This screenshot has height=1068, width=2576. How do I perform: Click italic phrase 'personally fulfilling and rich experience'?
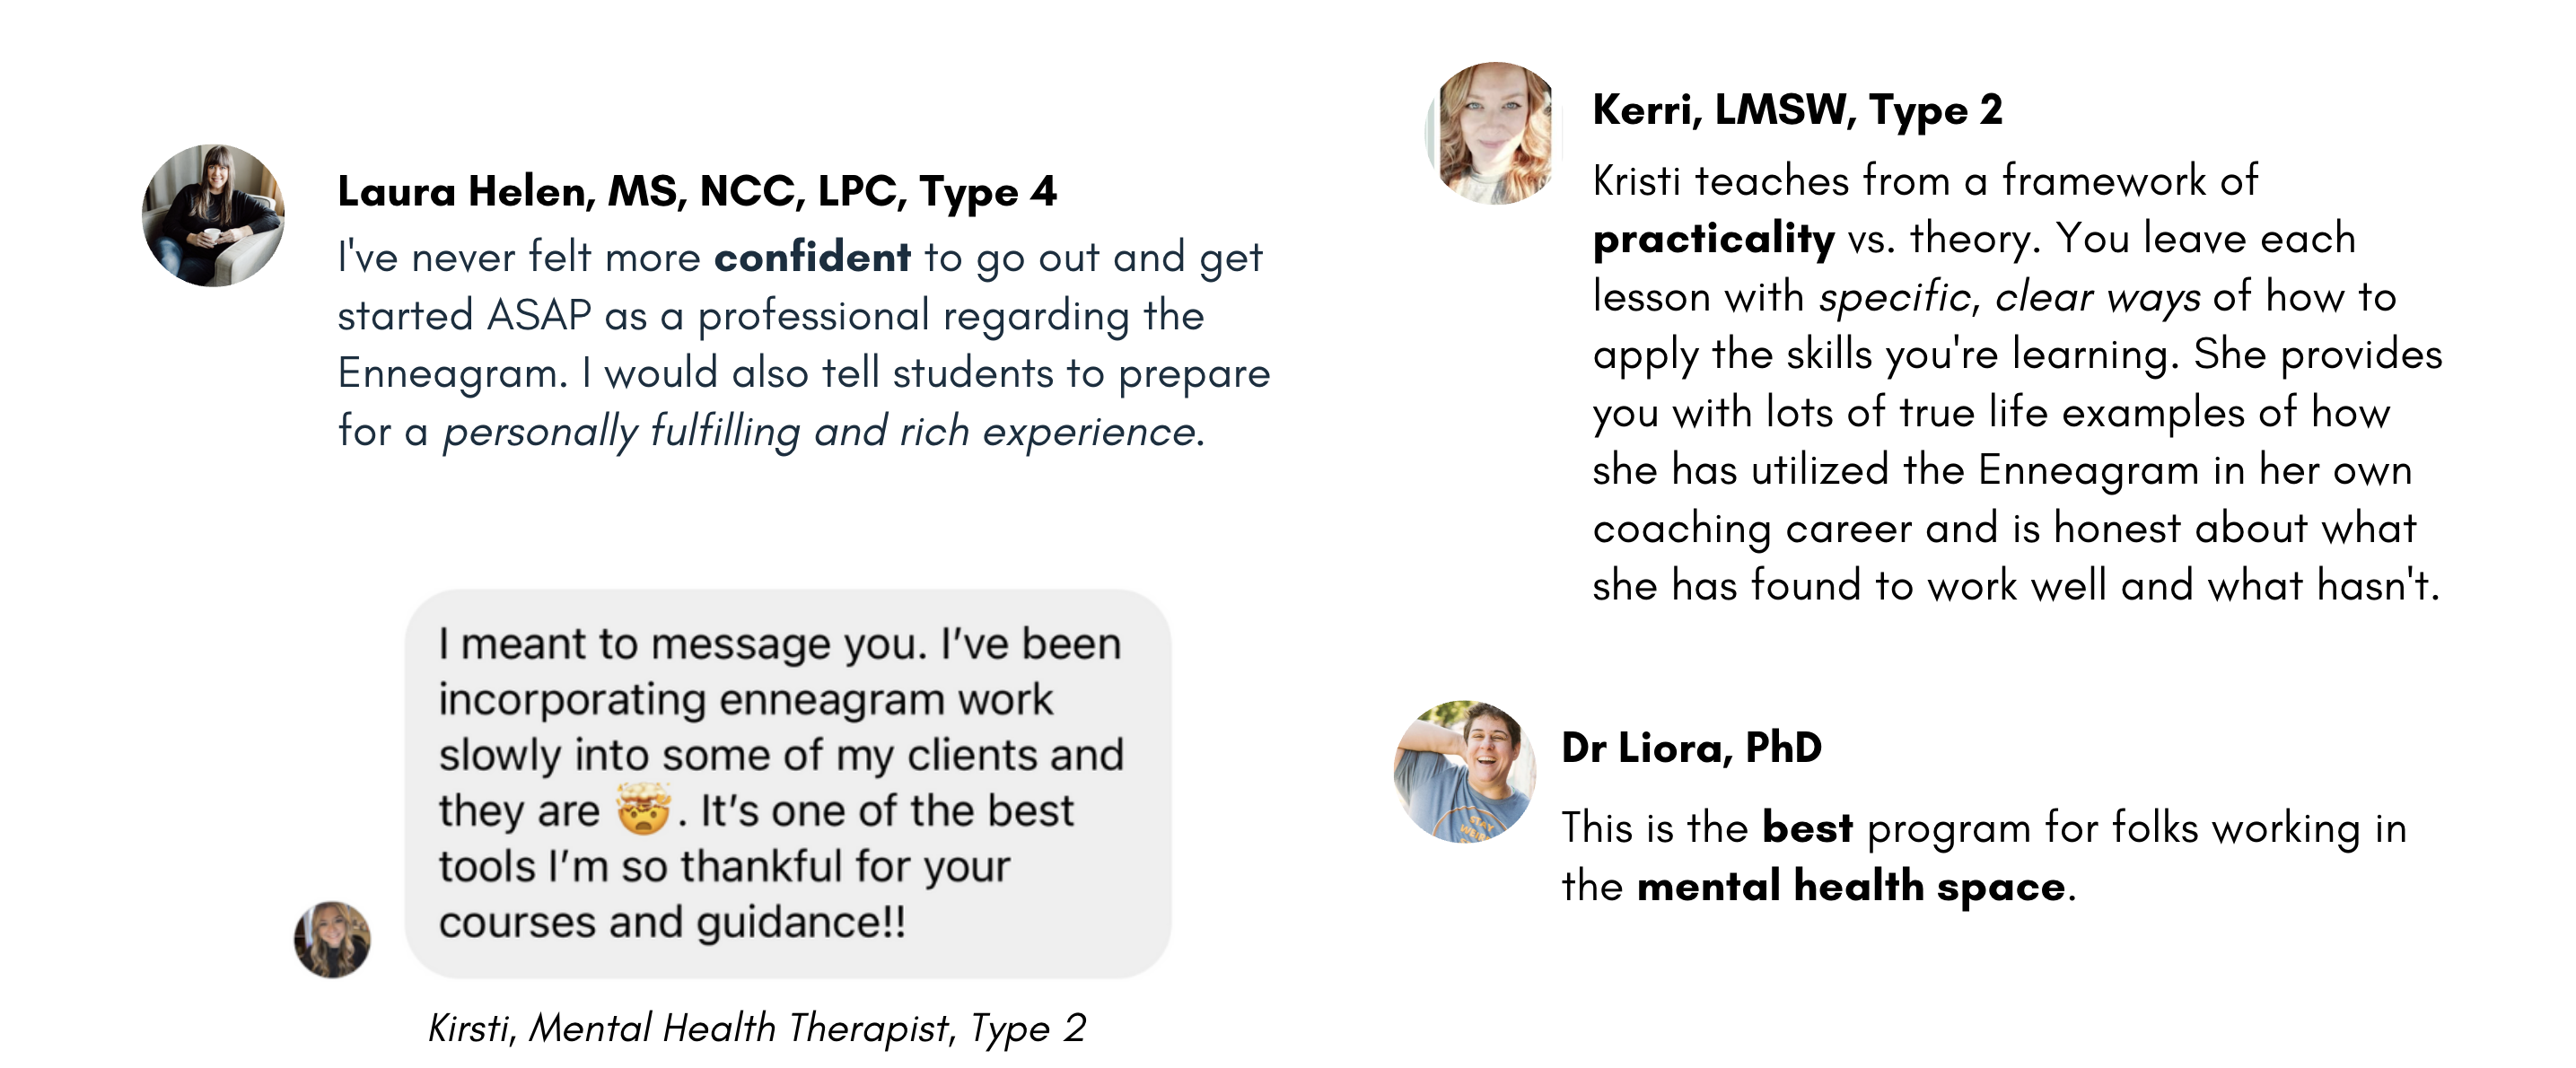[819, 431]
